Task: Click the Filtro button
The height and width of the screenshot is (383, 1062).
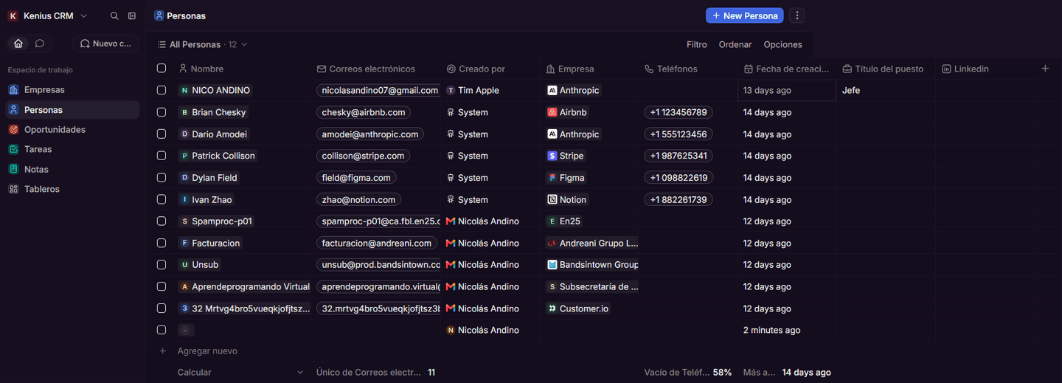Action: (x=696, y=44)
